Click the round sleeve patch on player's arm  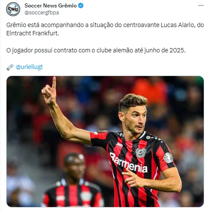[168, 158]
